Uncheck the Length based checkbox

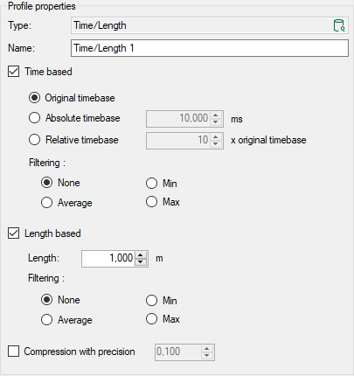(14, 233)
